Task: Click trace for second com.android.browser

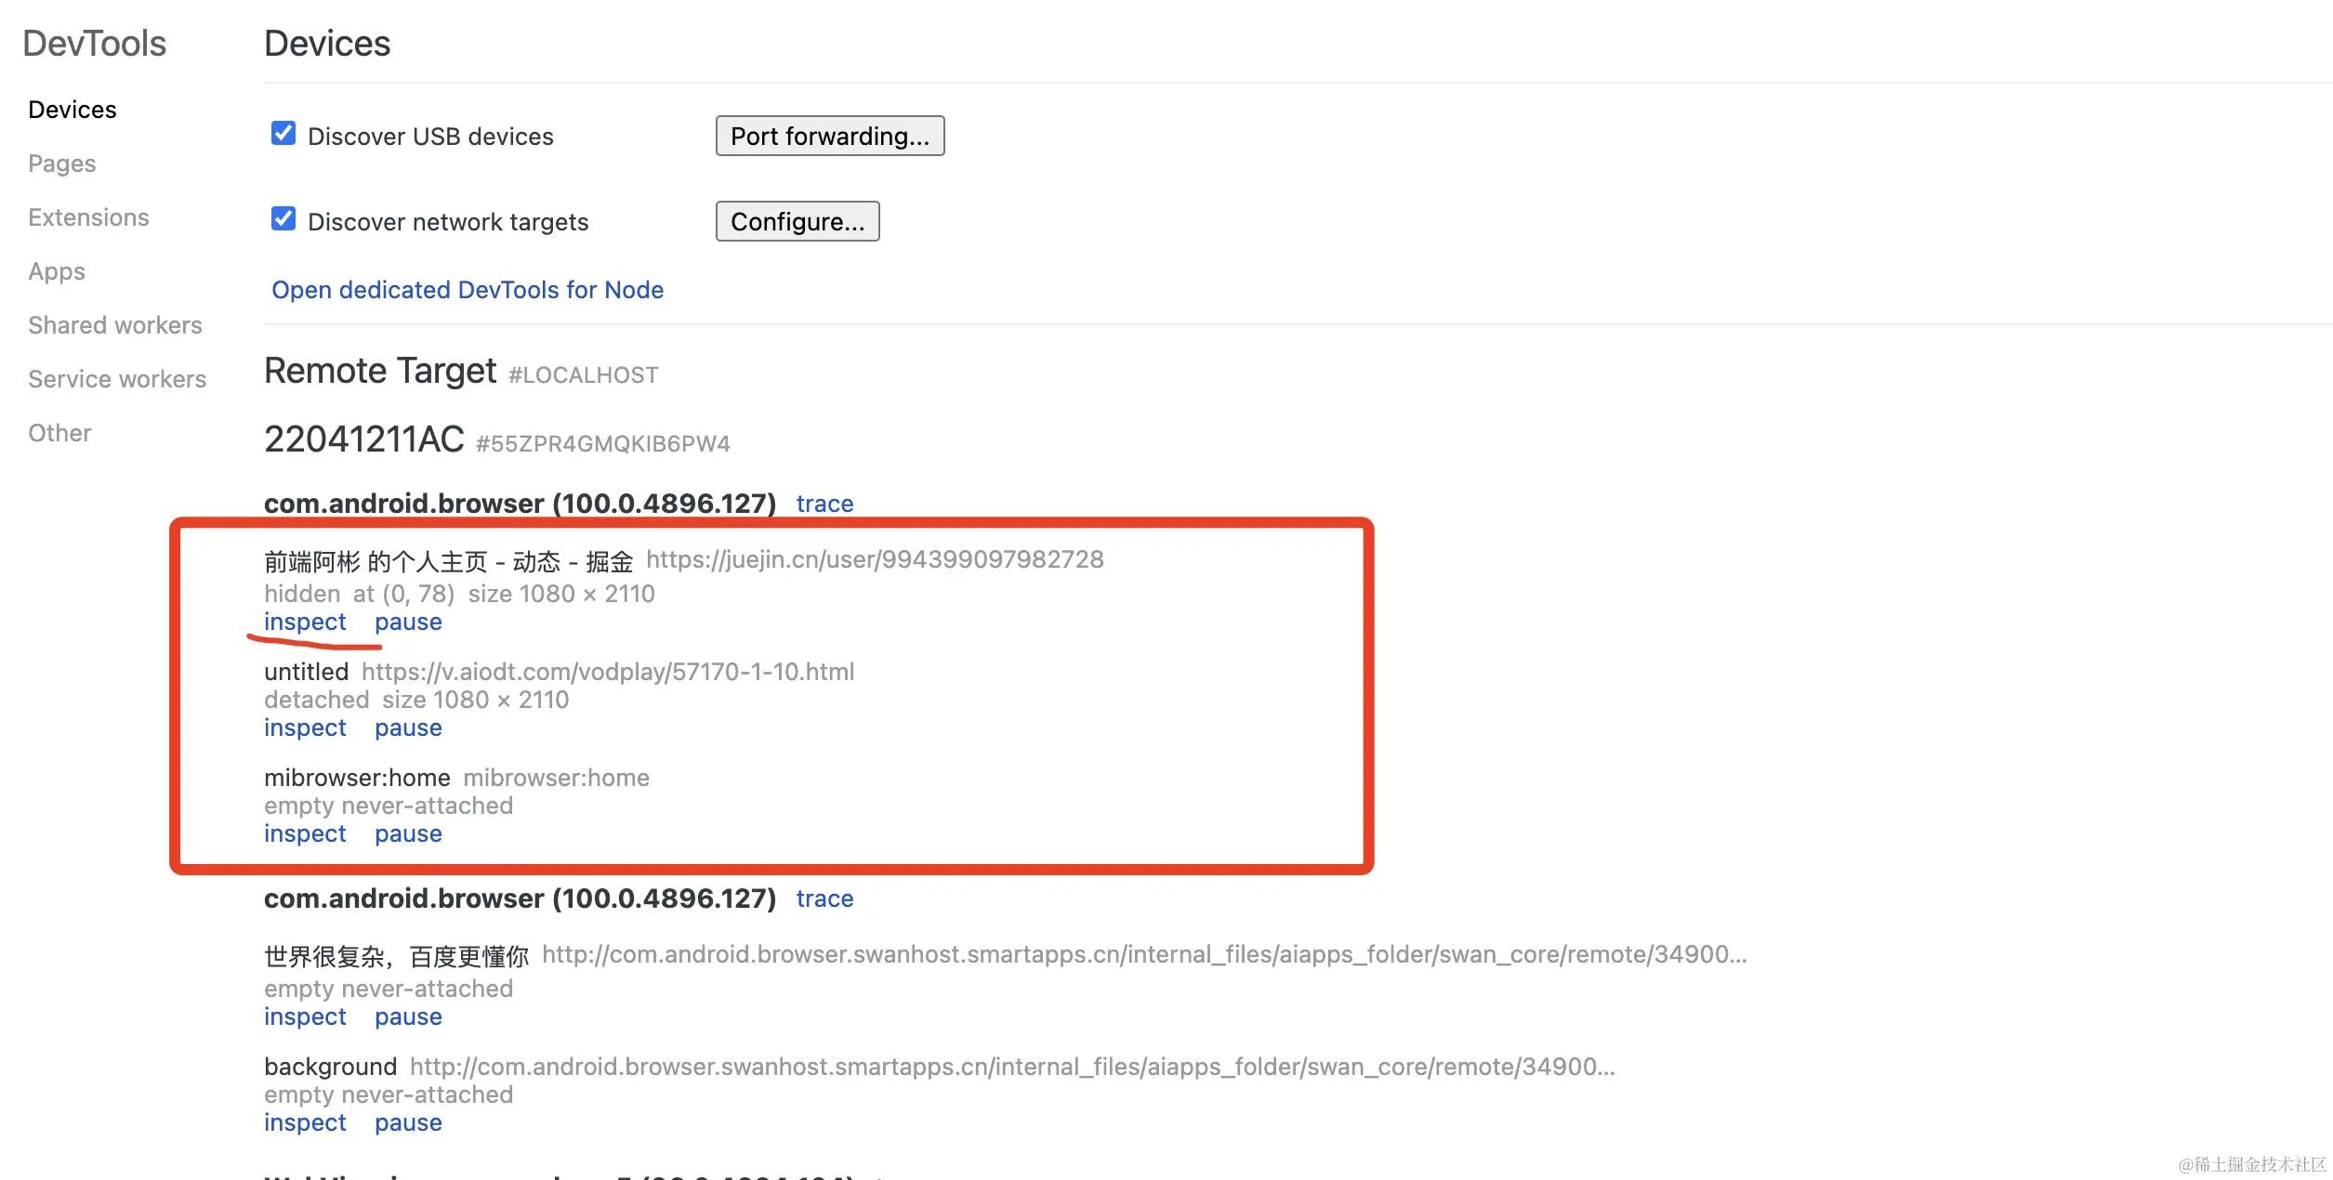Action: click(824, 898)
